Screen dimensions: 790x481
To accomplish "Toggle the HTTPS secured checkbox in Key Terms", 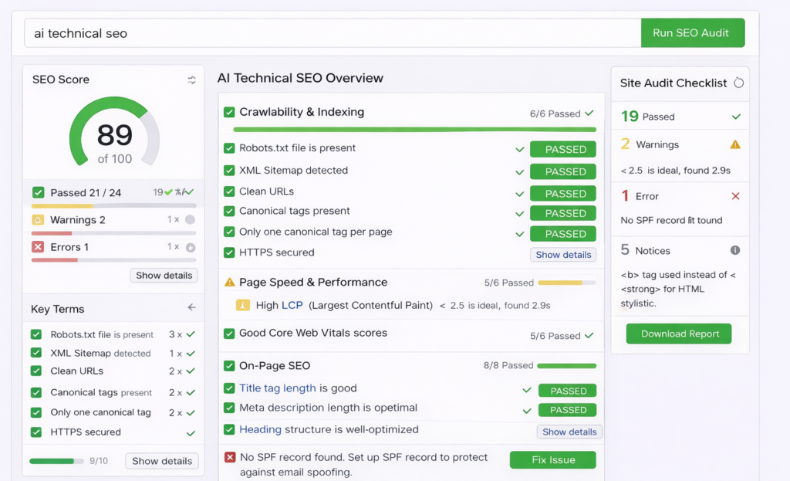I will [36, 432].
